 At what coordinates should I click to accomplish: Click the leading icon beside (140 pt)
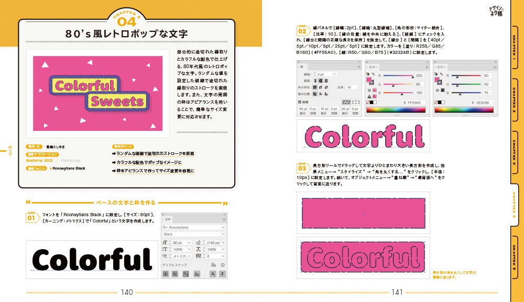199,243
